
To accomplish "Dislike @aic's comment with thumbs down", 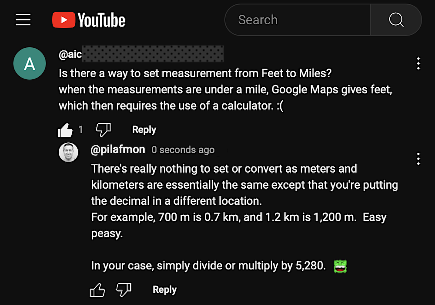I will (x=103, y=129).
